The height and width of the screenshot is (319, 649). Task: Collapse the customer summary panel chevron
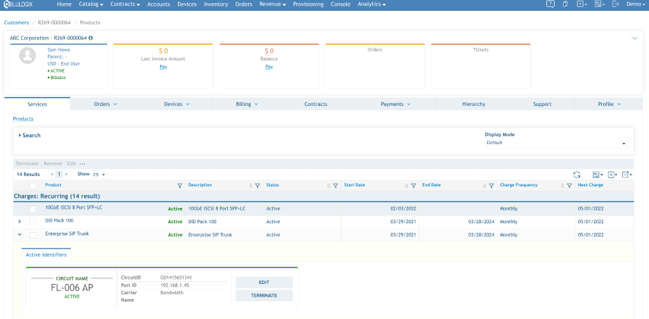tap(634, 38)
